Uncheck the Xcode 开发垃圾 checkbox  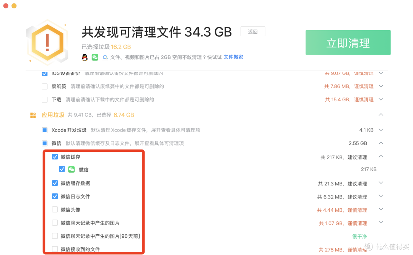click(x=44, y=130)
